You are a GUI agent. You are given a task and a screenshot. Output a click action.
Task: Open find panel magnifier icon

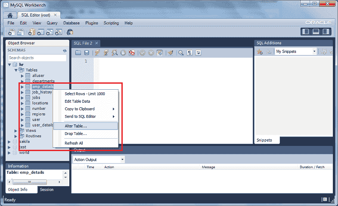pyautogui.click(x=181, y=53)
